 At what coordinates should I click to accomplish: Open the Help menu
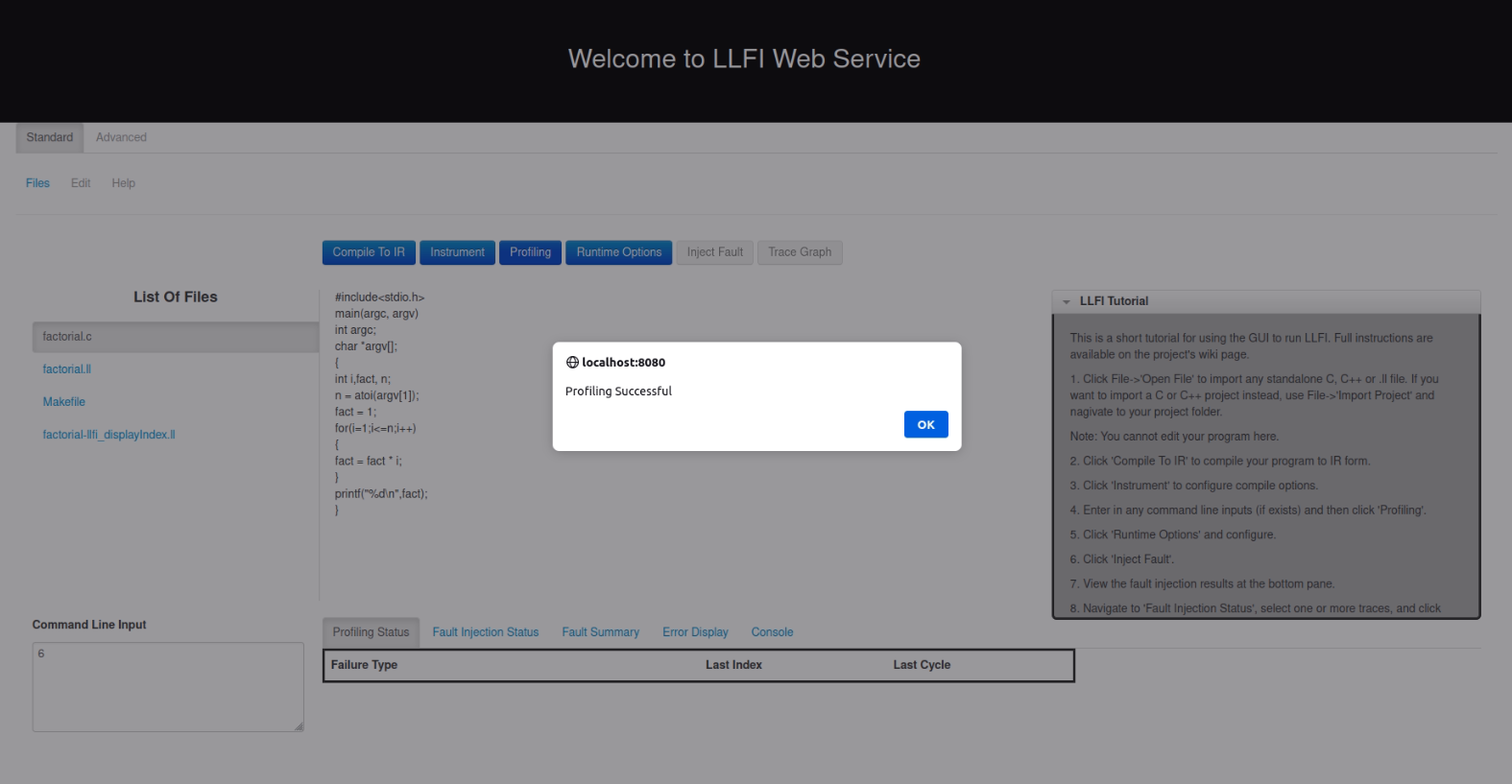pos(123,183)
